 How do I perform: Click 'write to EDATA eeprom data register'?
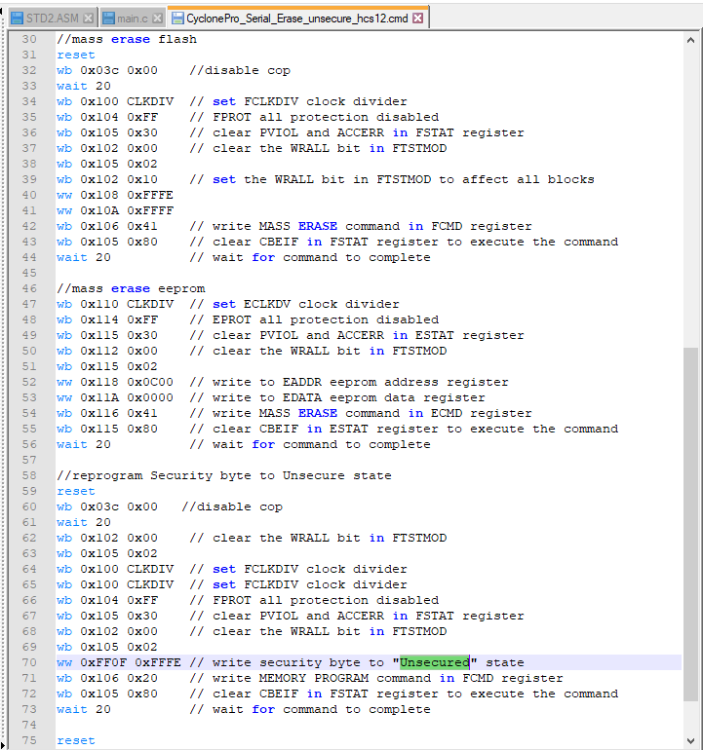click(349, 398)
